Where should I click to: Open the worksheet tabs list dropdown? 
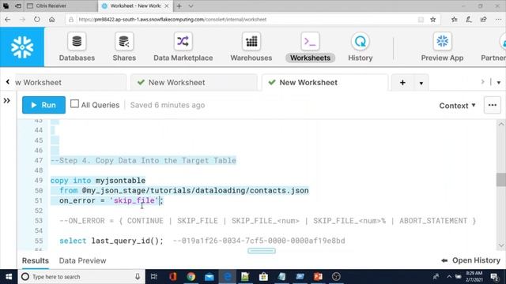pos(499,83)
